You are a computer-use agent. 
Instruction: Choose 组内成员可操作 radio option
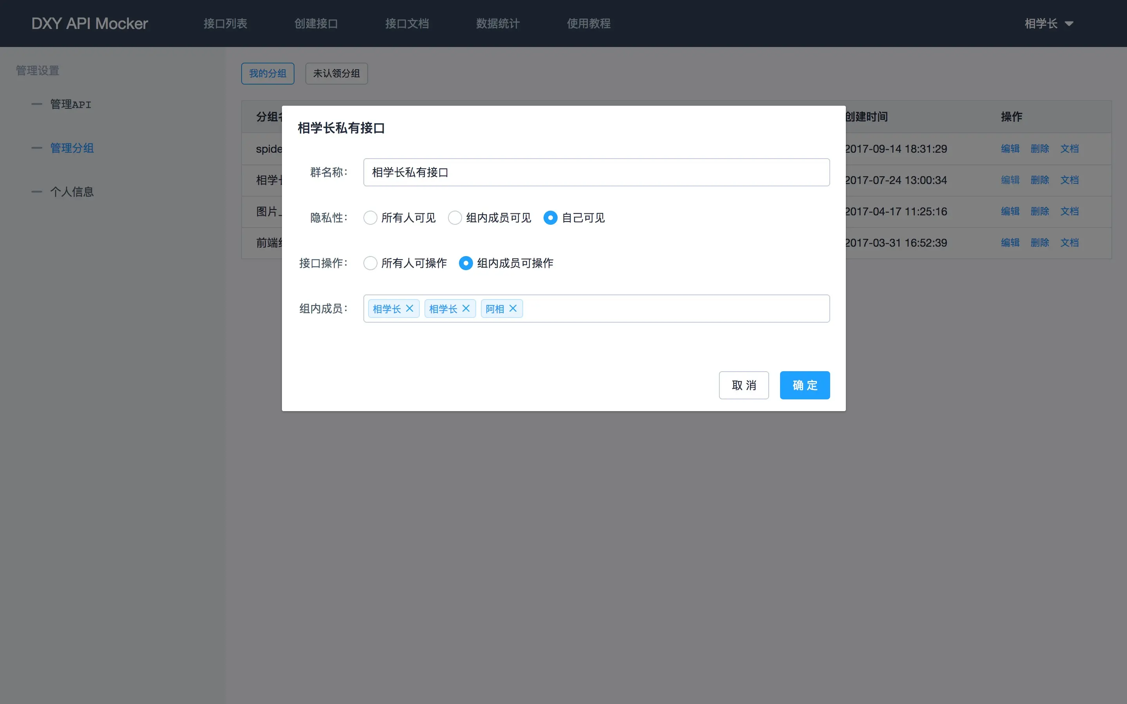[x=466, y=263]
